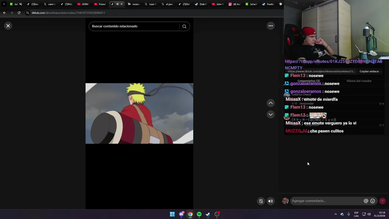Open the 'Friend' YouTube tab
The height and width of the screenshot is (219, 389).
(100, 4)
